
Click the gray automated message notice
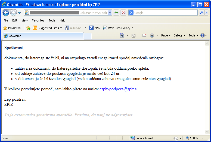[69, 115]
